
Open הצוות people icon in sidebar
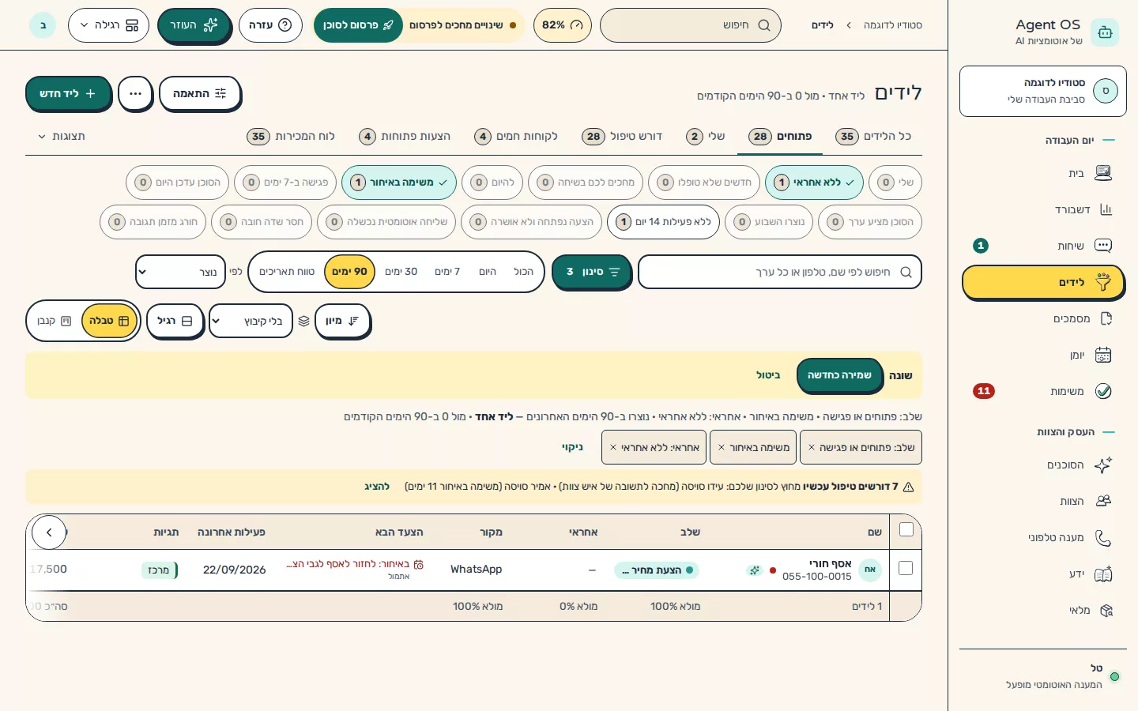tap(1103, 501)
